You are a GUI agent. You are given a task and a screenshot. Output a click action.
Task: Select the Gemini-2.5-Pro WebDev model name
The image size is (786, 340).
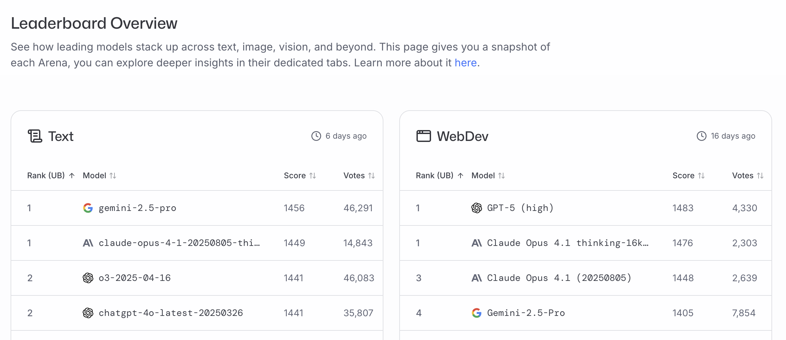[x=526, y=313]
